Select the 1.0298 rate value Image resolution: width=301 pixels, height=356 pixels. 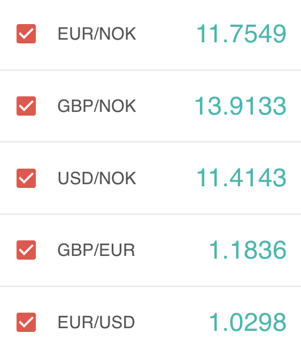(x=247, y=322)
